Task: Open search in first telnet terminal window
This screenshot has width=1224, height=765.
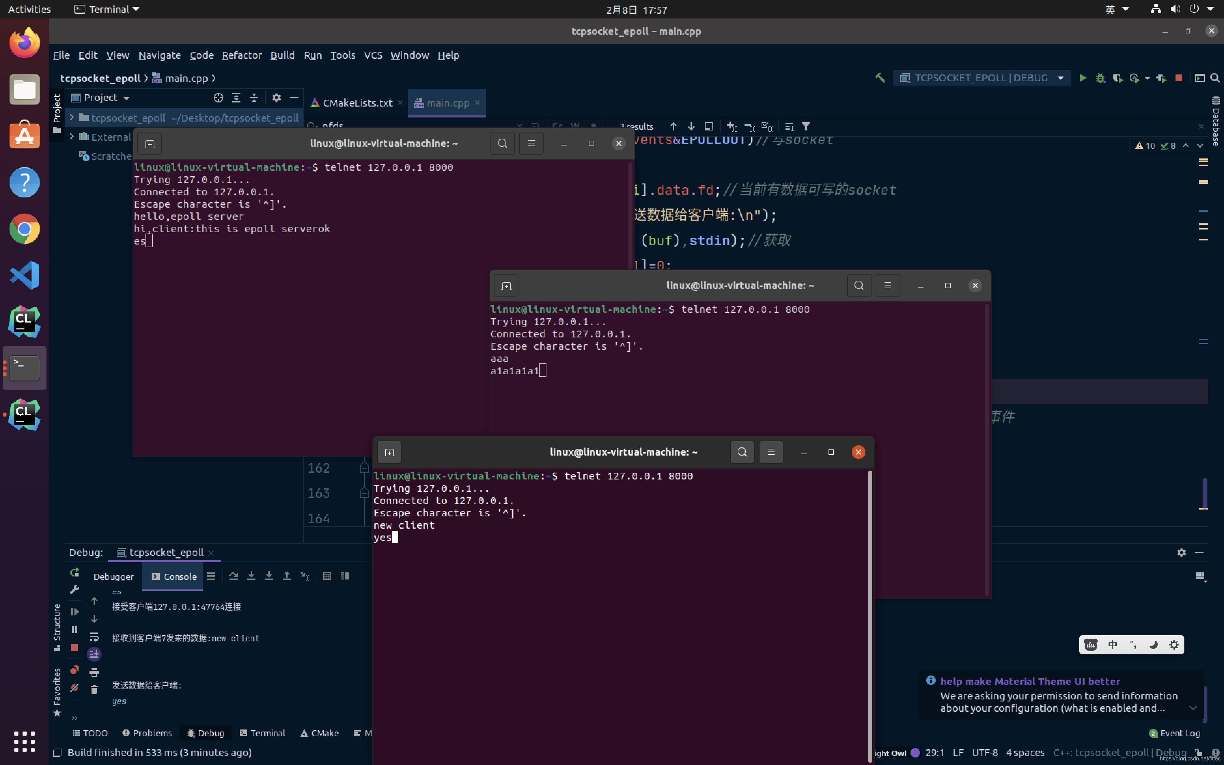Action: click(x=502, y=144)
